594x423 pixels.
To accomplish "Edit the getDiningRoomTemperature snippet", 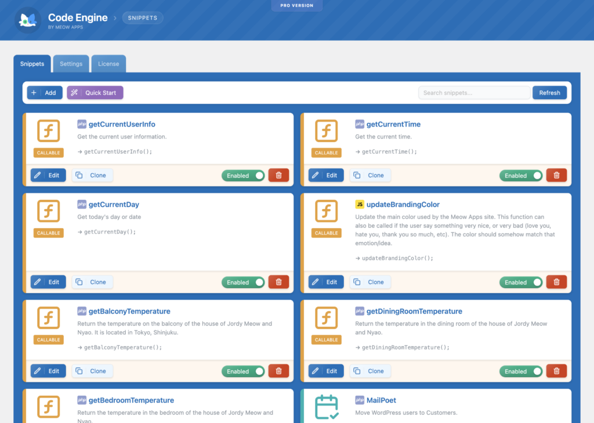I will coord(326,371).
